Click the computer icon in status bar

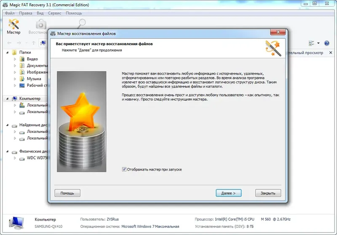16,223
